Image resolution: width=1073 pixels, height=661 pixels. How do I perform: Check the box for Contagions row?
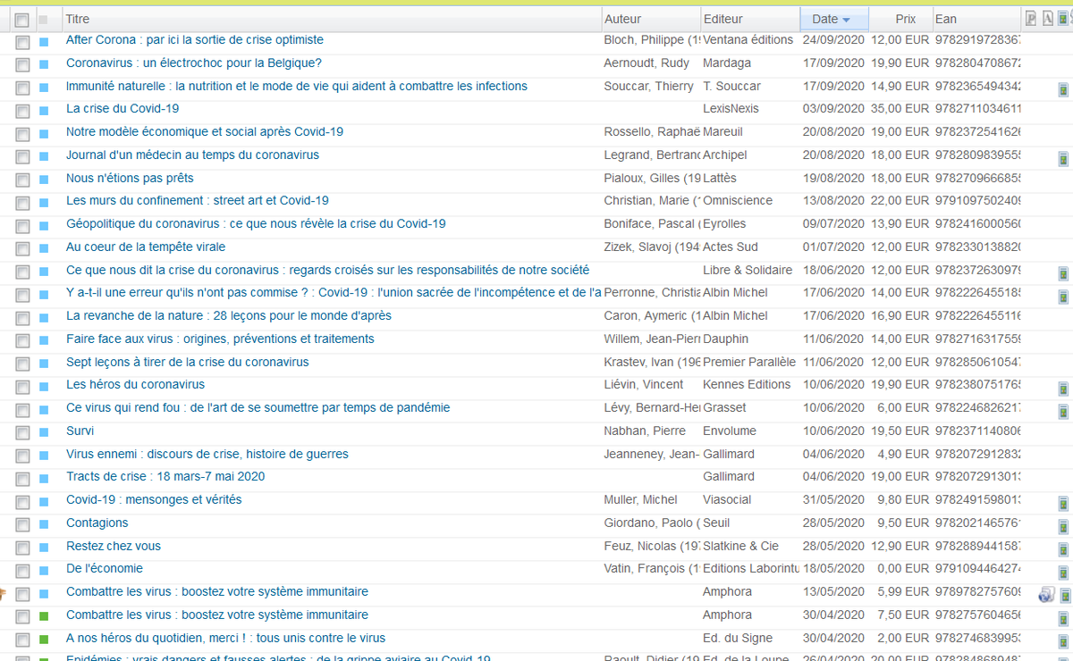coord(22,524)
